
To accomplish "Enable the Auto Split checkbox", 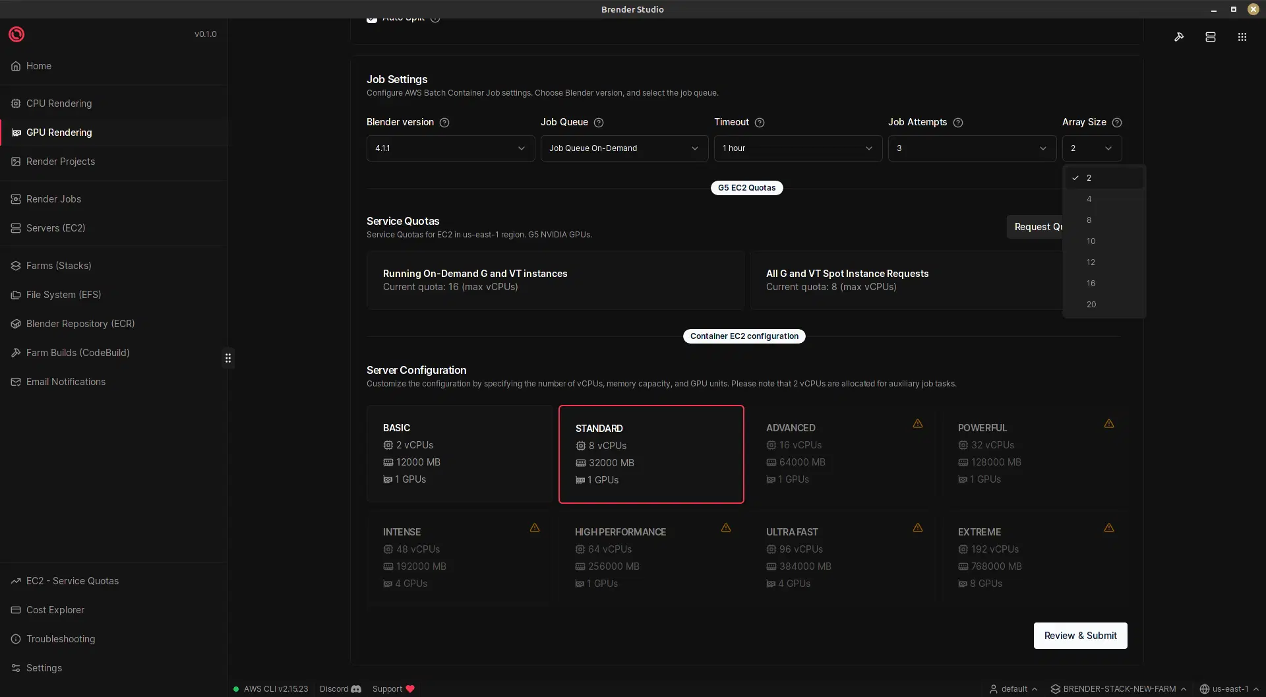I will click(x=372, y=19).
